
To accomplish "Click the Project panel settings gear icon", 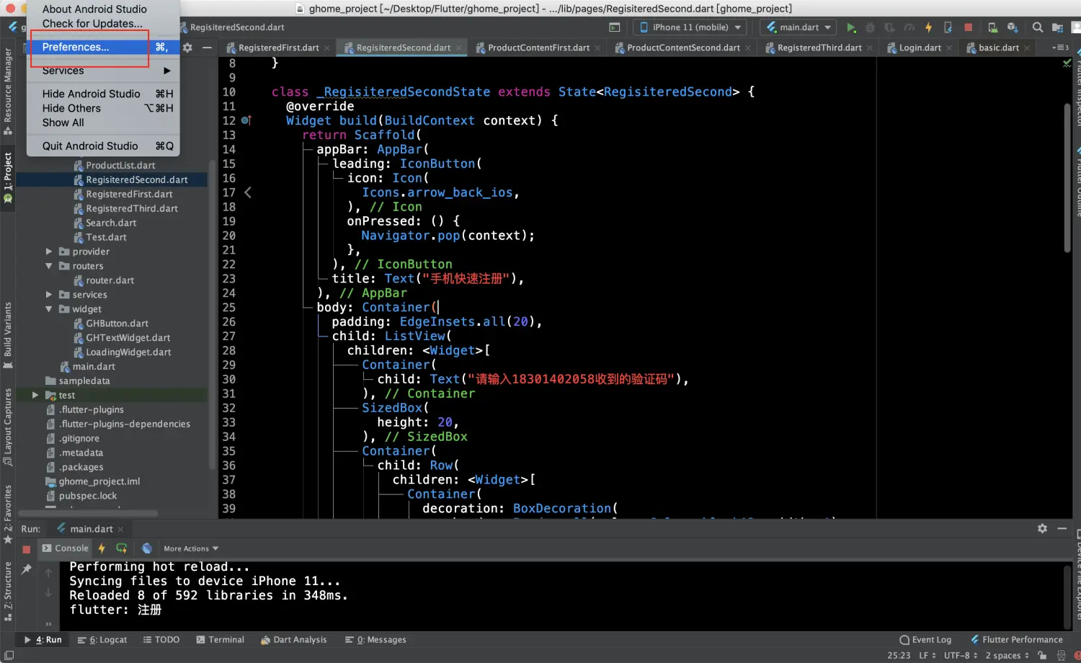I will click(x=187, y=48).
